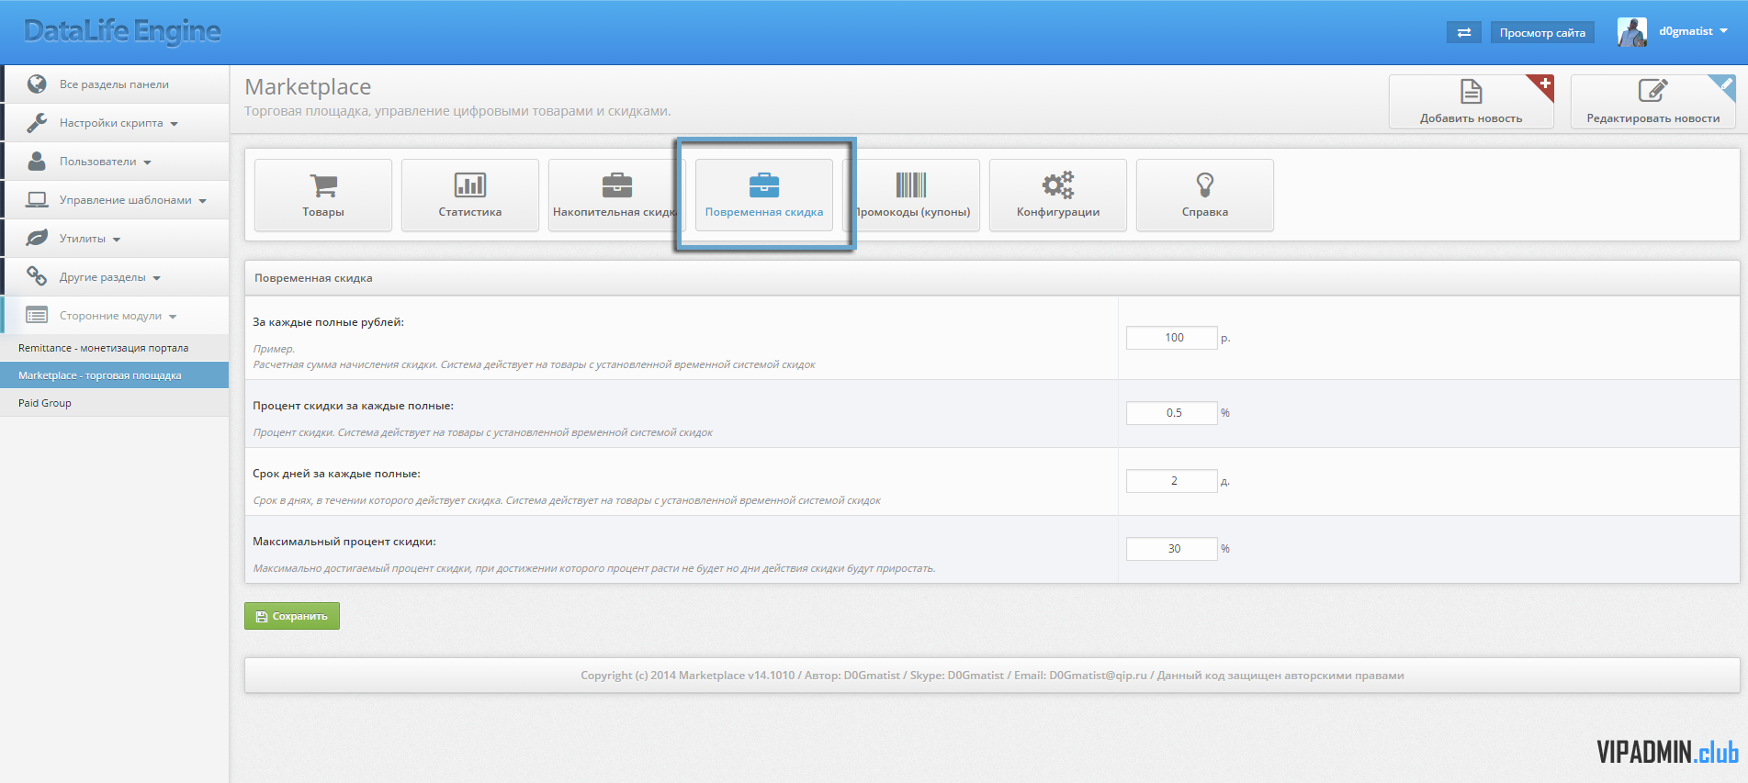Open Все разделы панели menu item
Screen dimensions: 1748x783
tap(116, 84)
